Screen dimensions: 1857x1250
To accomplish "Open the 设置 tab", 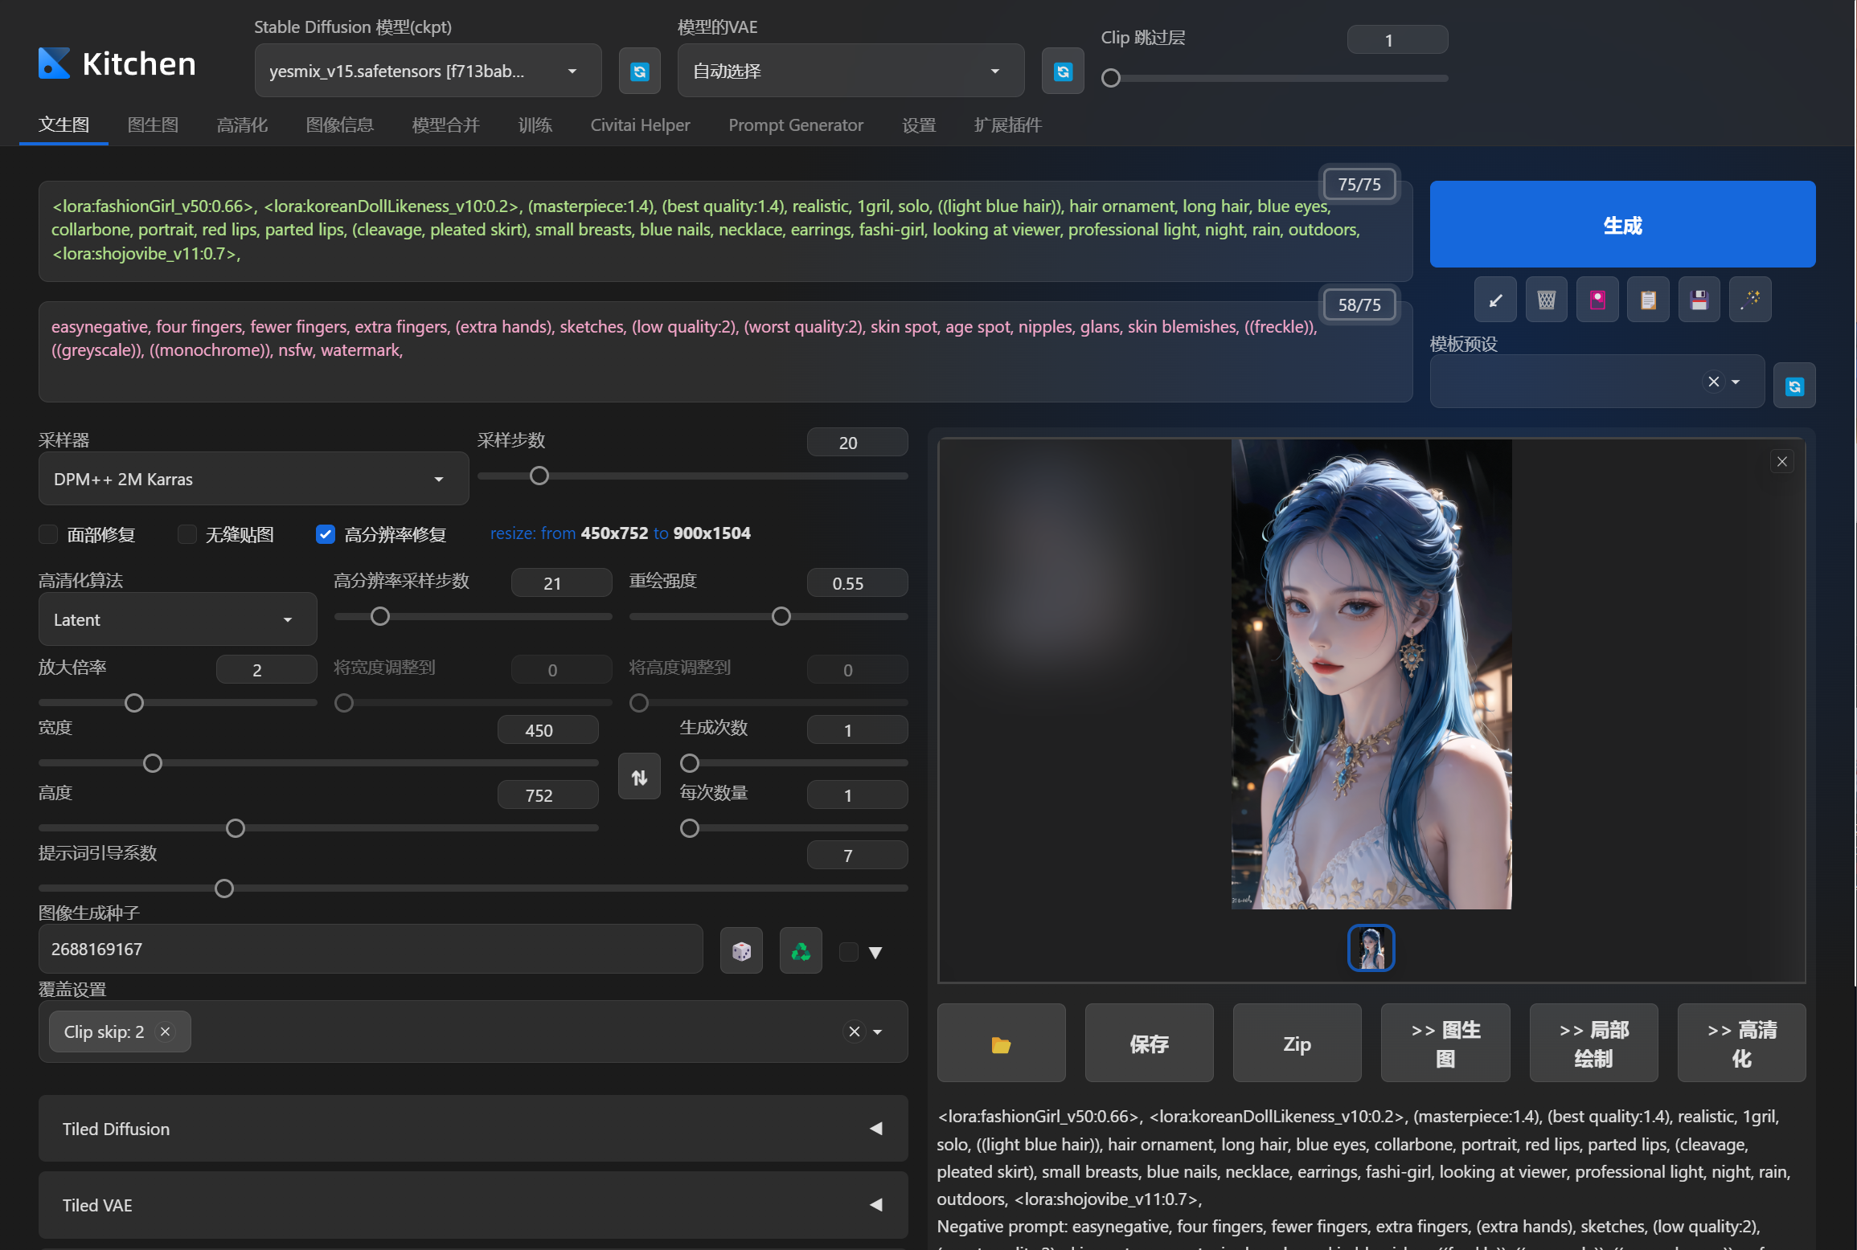I will pyautogui.click(x=919, y=125).
